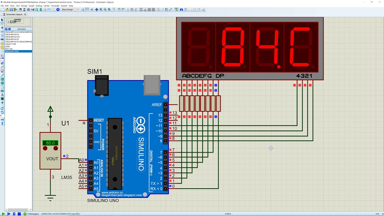
Task: Stop the simulation
Action: pyautogui.click(x=19, y=214)
